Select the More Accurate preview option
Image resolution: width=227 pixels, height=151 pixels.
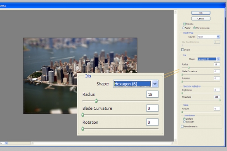(x=194, y=28)
